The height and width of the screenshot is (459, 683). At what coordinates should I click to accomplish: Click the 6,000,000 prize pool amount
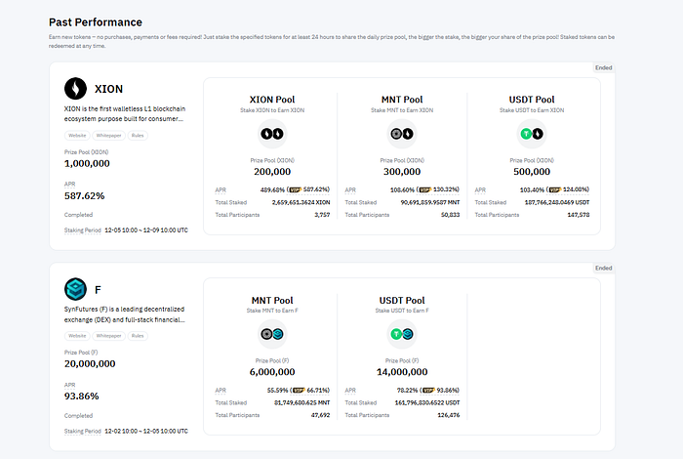[272, 372]
